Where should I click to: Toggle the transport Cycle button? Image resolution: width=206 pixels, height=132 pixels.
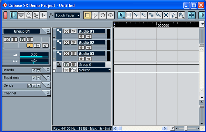pyautogui.click(x=111, y=15)
